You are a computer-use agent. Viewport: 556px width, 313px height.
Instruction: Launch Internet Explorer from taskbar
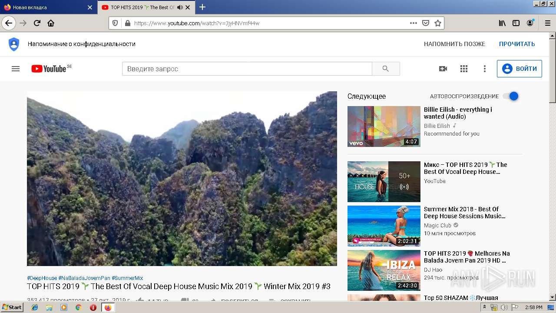tap(35, 307)
